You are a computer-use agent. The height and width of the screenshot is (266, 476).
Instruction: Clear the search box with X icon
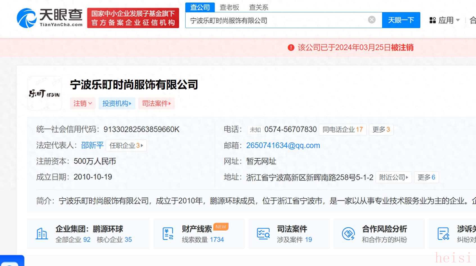click(371, 20)
